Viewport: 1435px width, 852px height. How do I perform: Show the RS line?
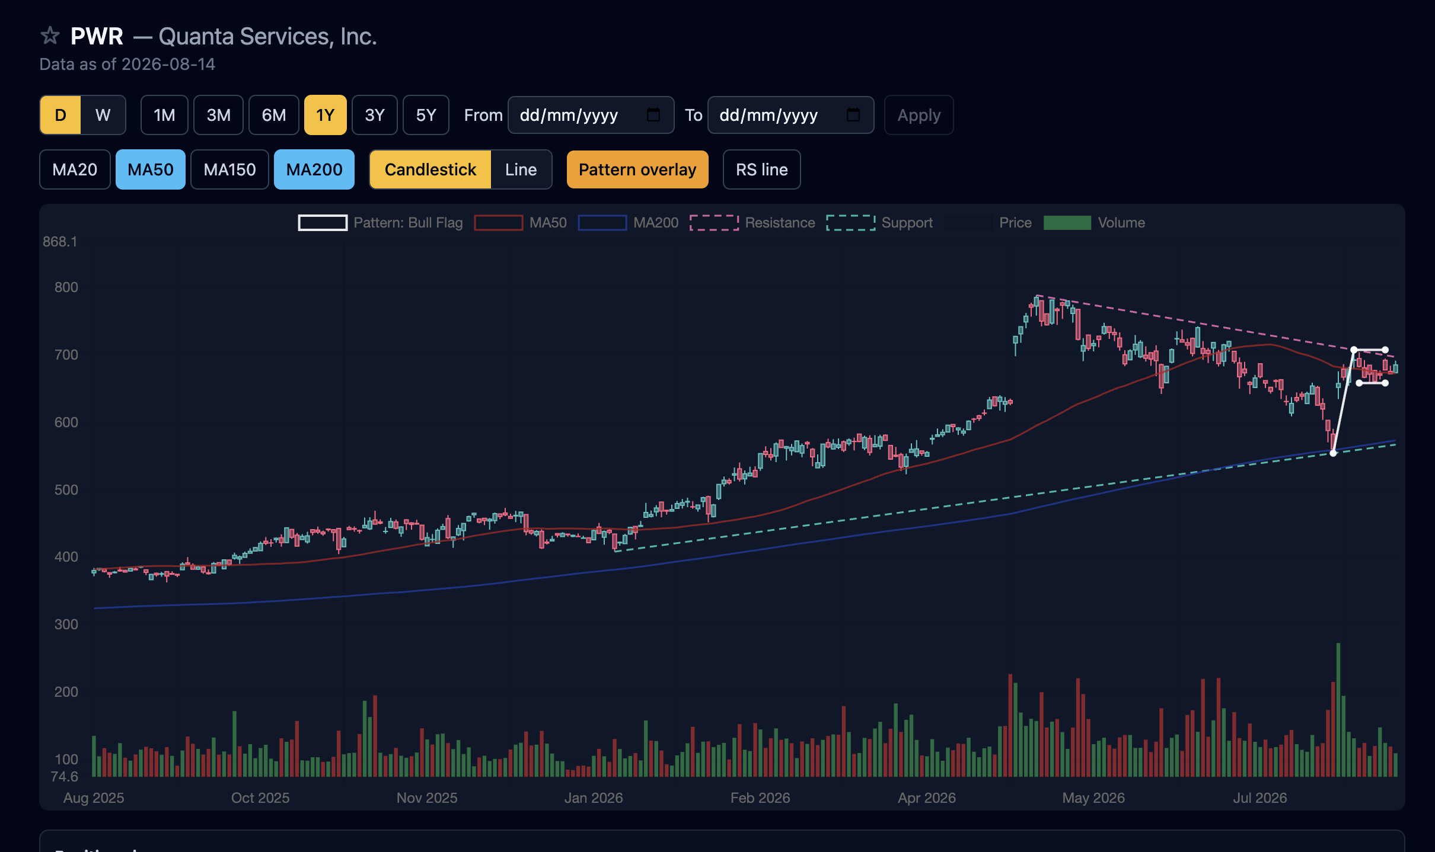(x=761, y=169)
